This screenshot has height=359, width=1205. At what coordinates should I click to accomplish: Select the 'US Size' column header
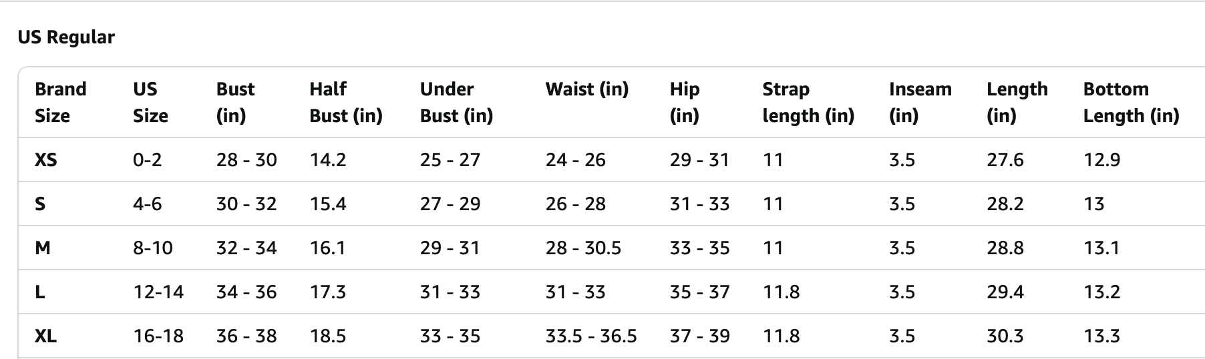pyautogui.click(x=150, y=102)
